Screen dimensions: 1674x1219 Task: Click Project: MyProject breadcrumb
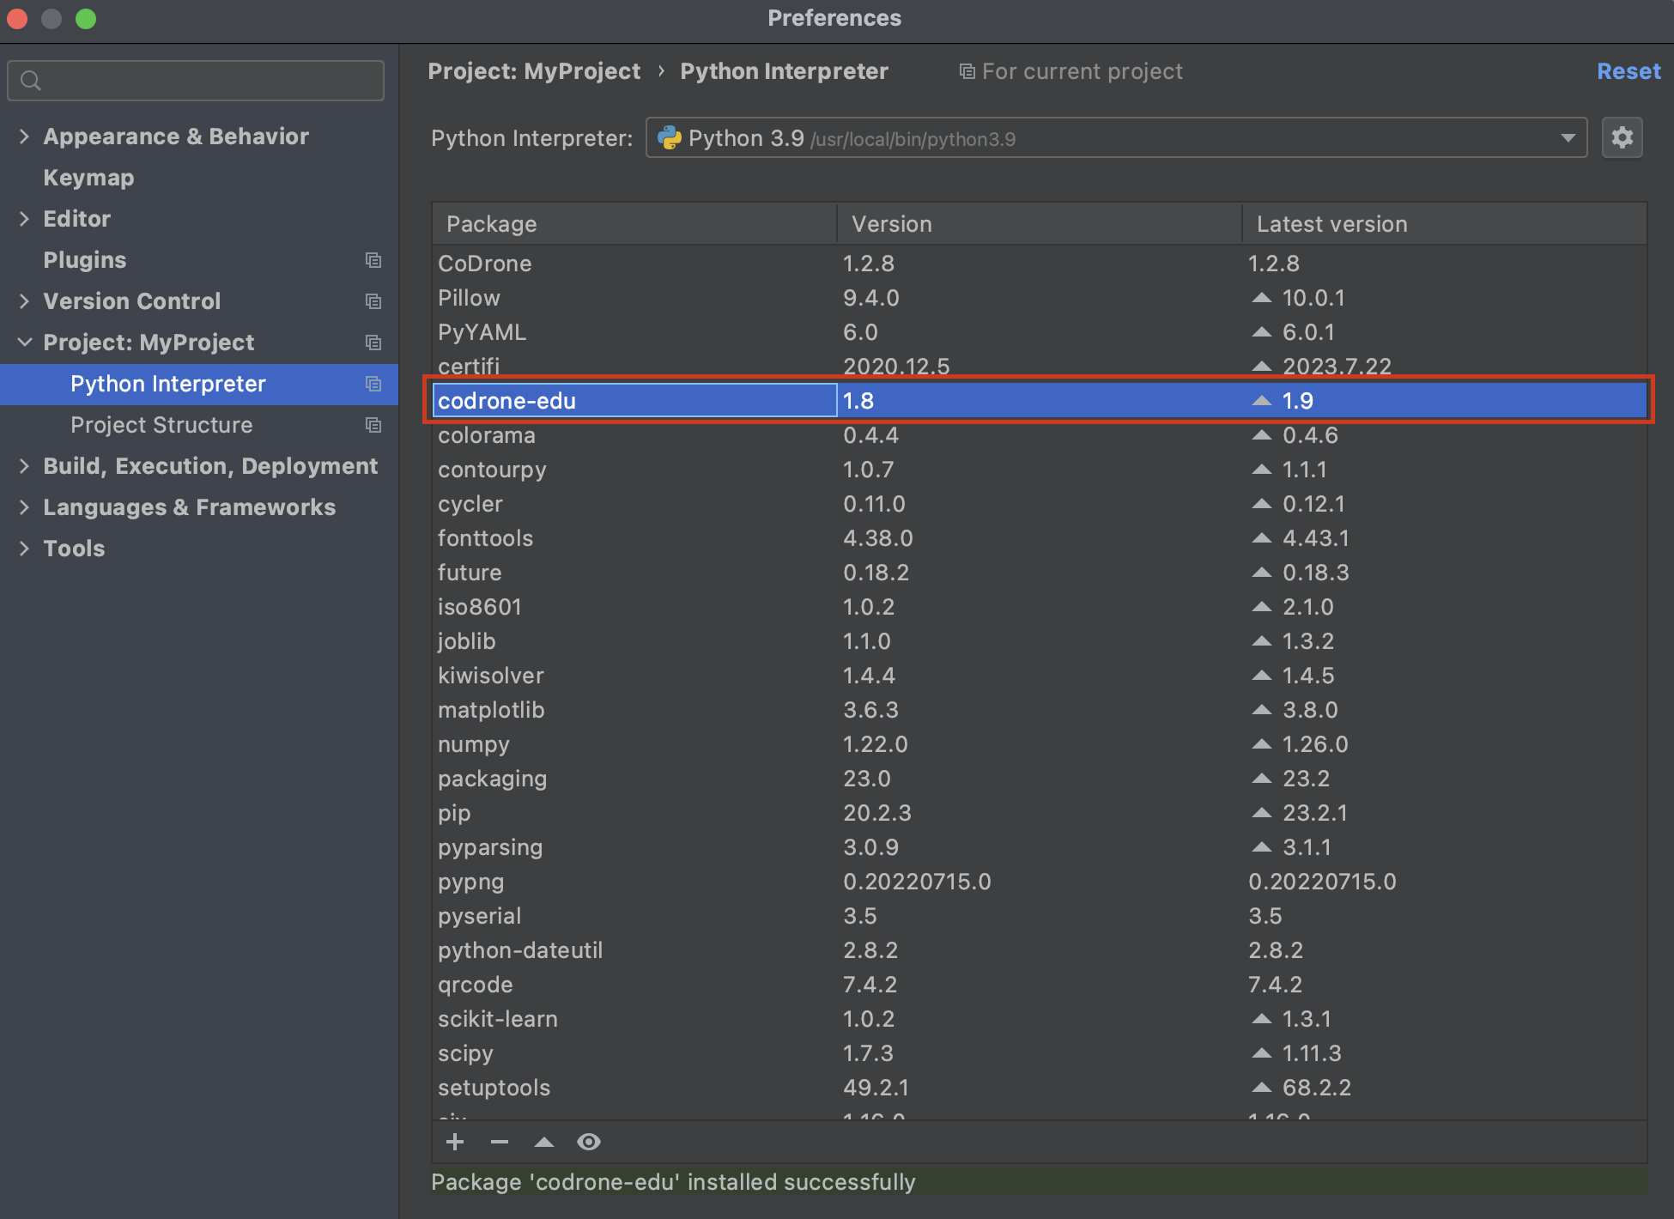(534, 71)
